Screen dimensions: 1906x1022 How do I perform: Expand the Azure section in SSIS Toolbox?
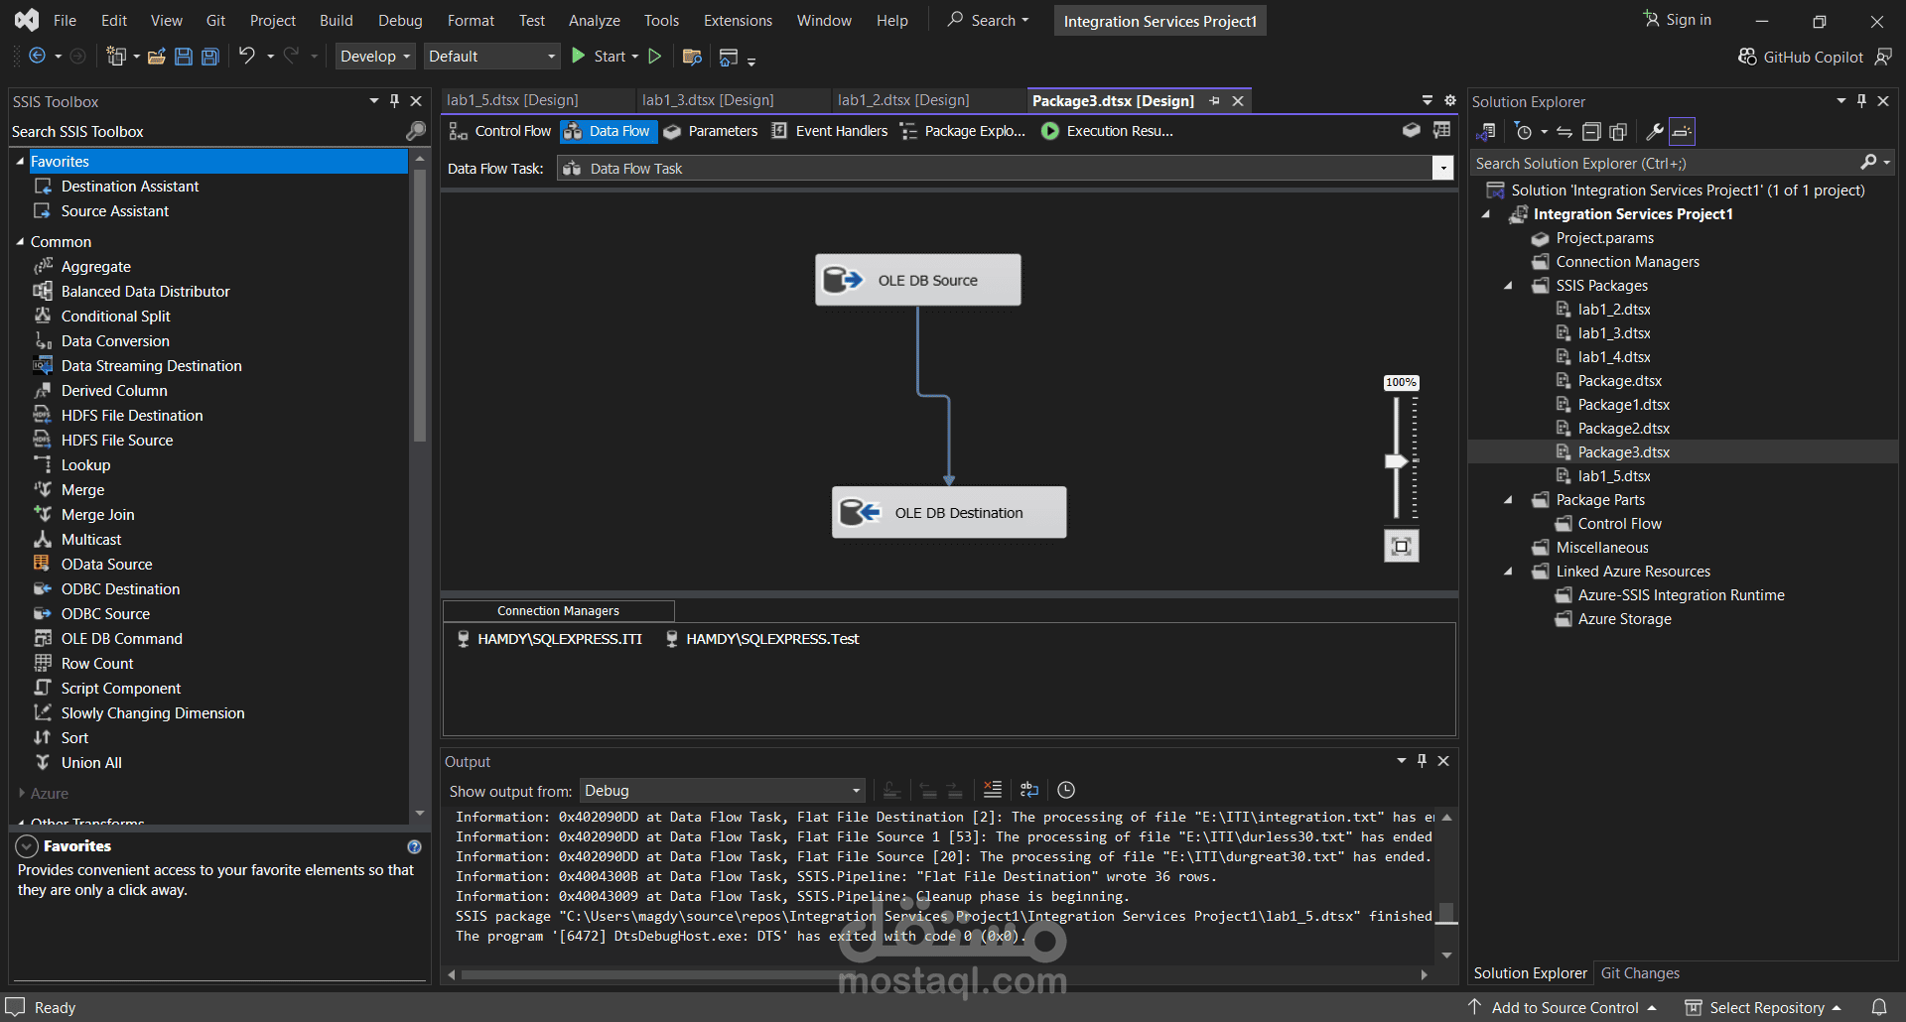click(22, 794)
